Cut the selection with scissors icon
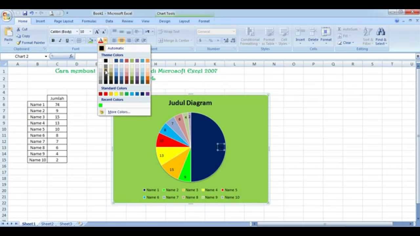The width and height of the screenshot is (420, 236). [22, 29]
